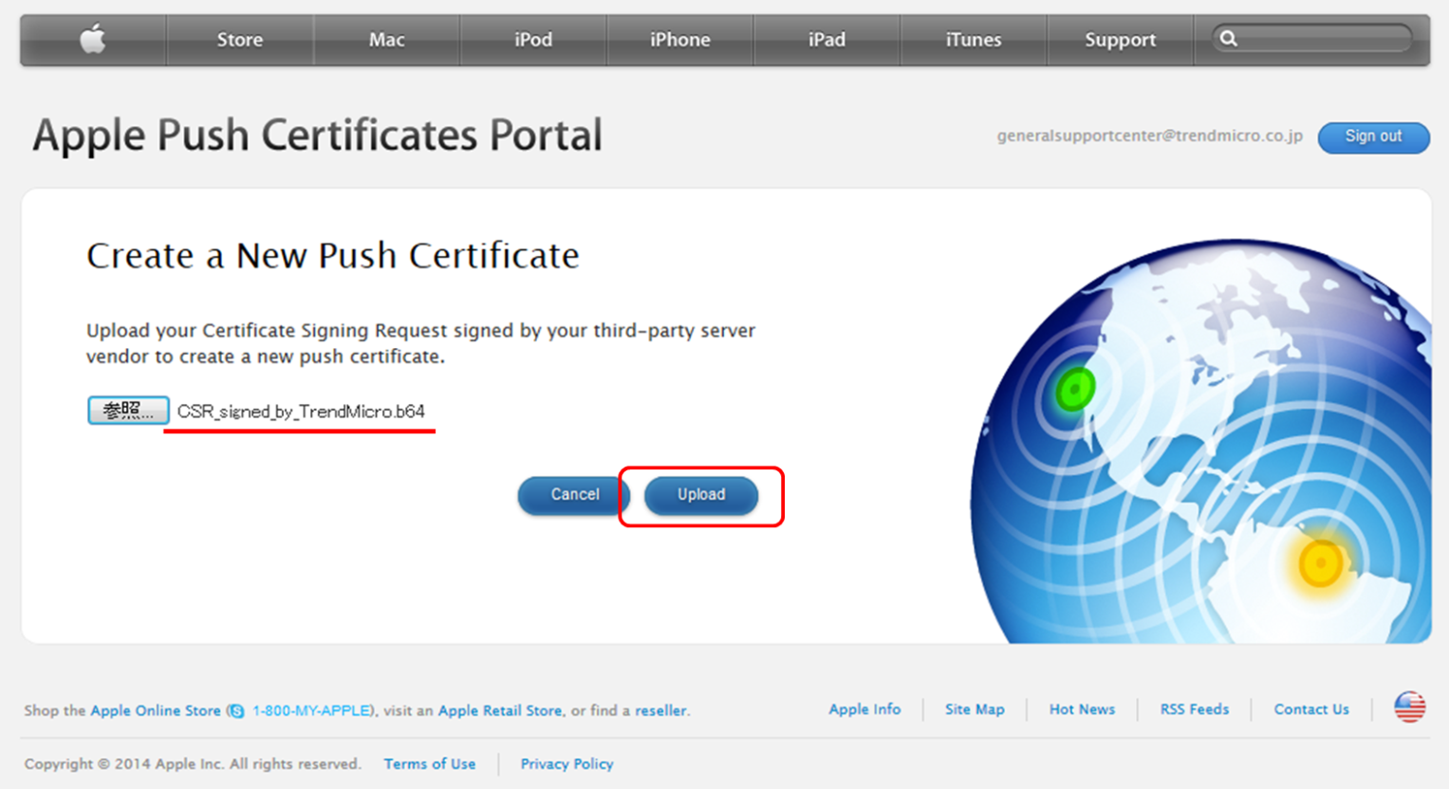The height and width of the screenshot is (789, 1449).
Task: Open the Support navigation item
Action: point(1121,40)
